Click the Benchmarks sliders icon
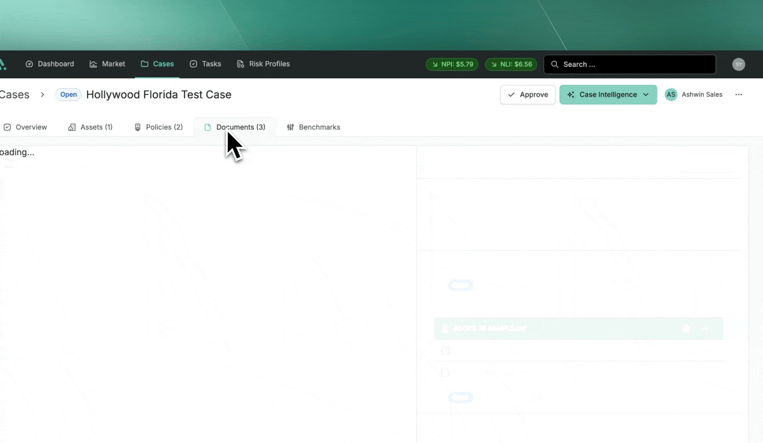Image resolution: width=763 pixels, height=443 pixels. click(x=290, y=127)
